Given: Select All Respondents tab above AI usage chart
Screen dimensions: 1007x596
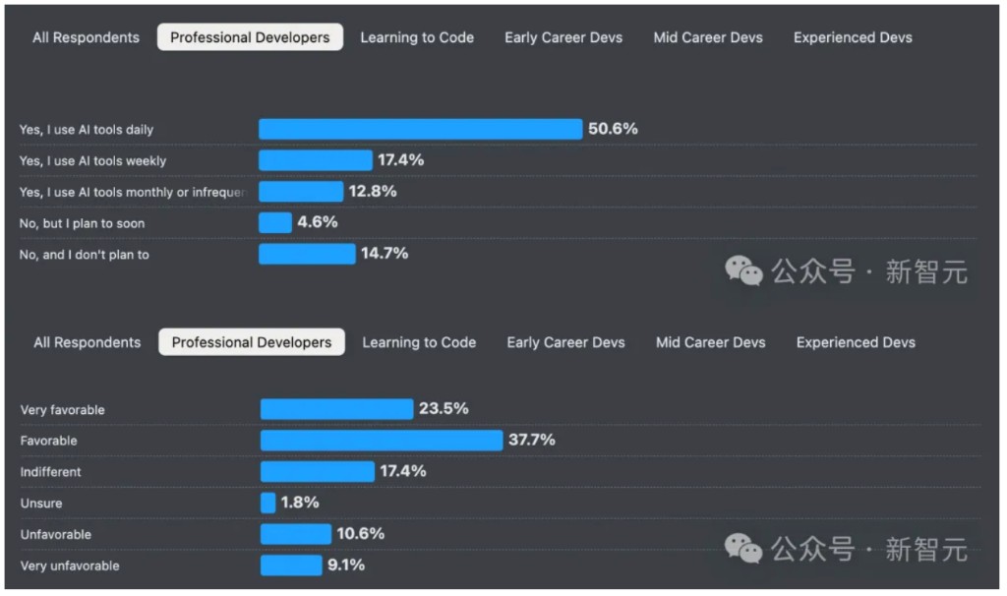Looking at the screenshot, I should (x=86, y=37).
